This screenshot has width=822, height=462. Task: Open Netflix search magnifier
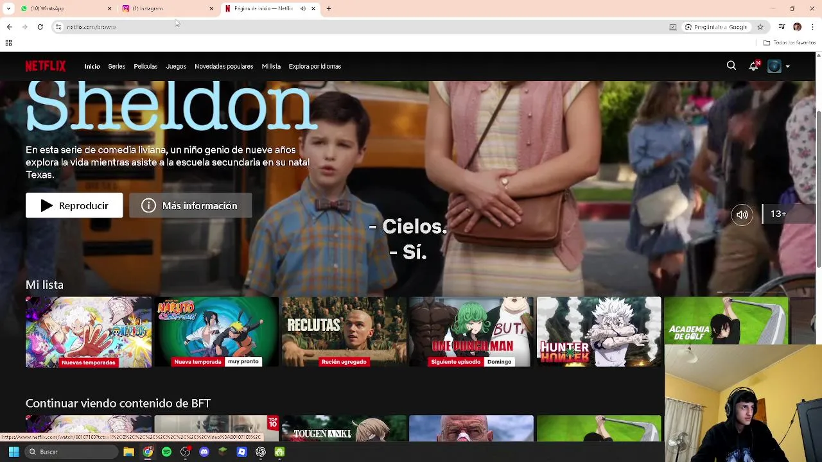[731, 65]
